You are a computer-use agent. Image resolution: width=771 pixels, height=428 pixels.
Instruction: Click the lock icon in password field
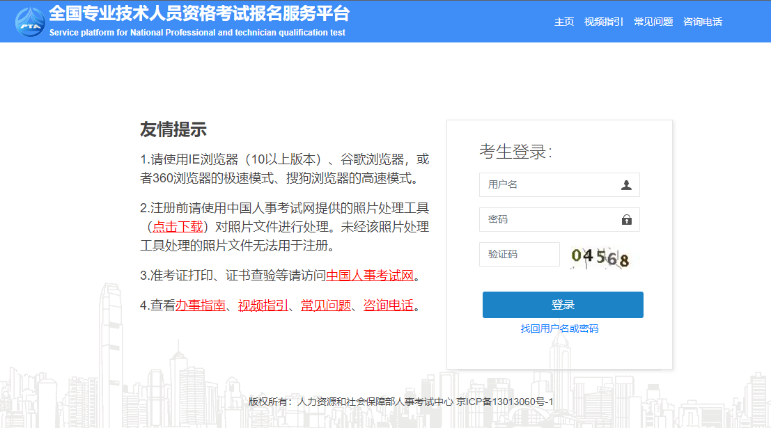point(627,219)
